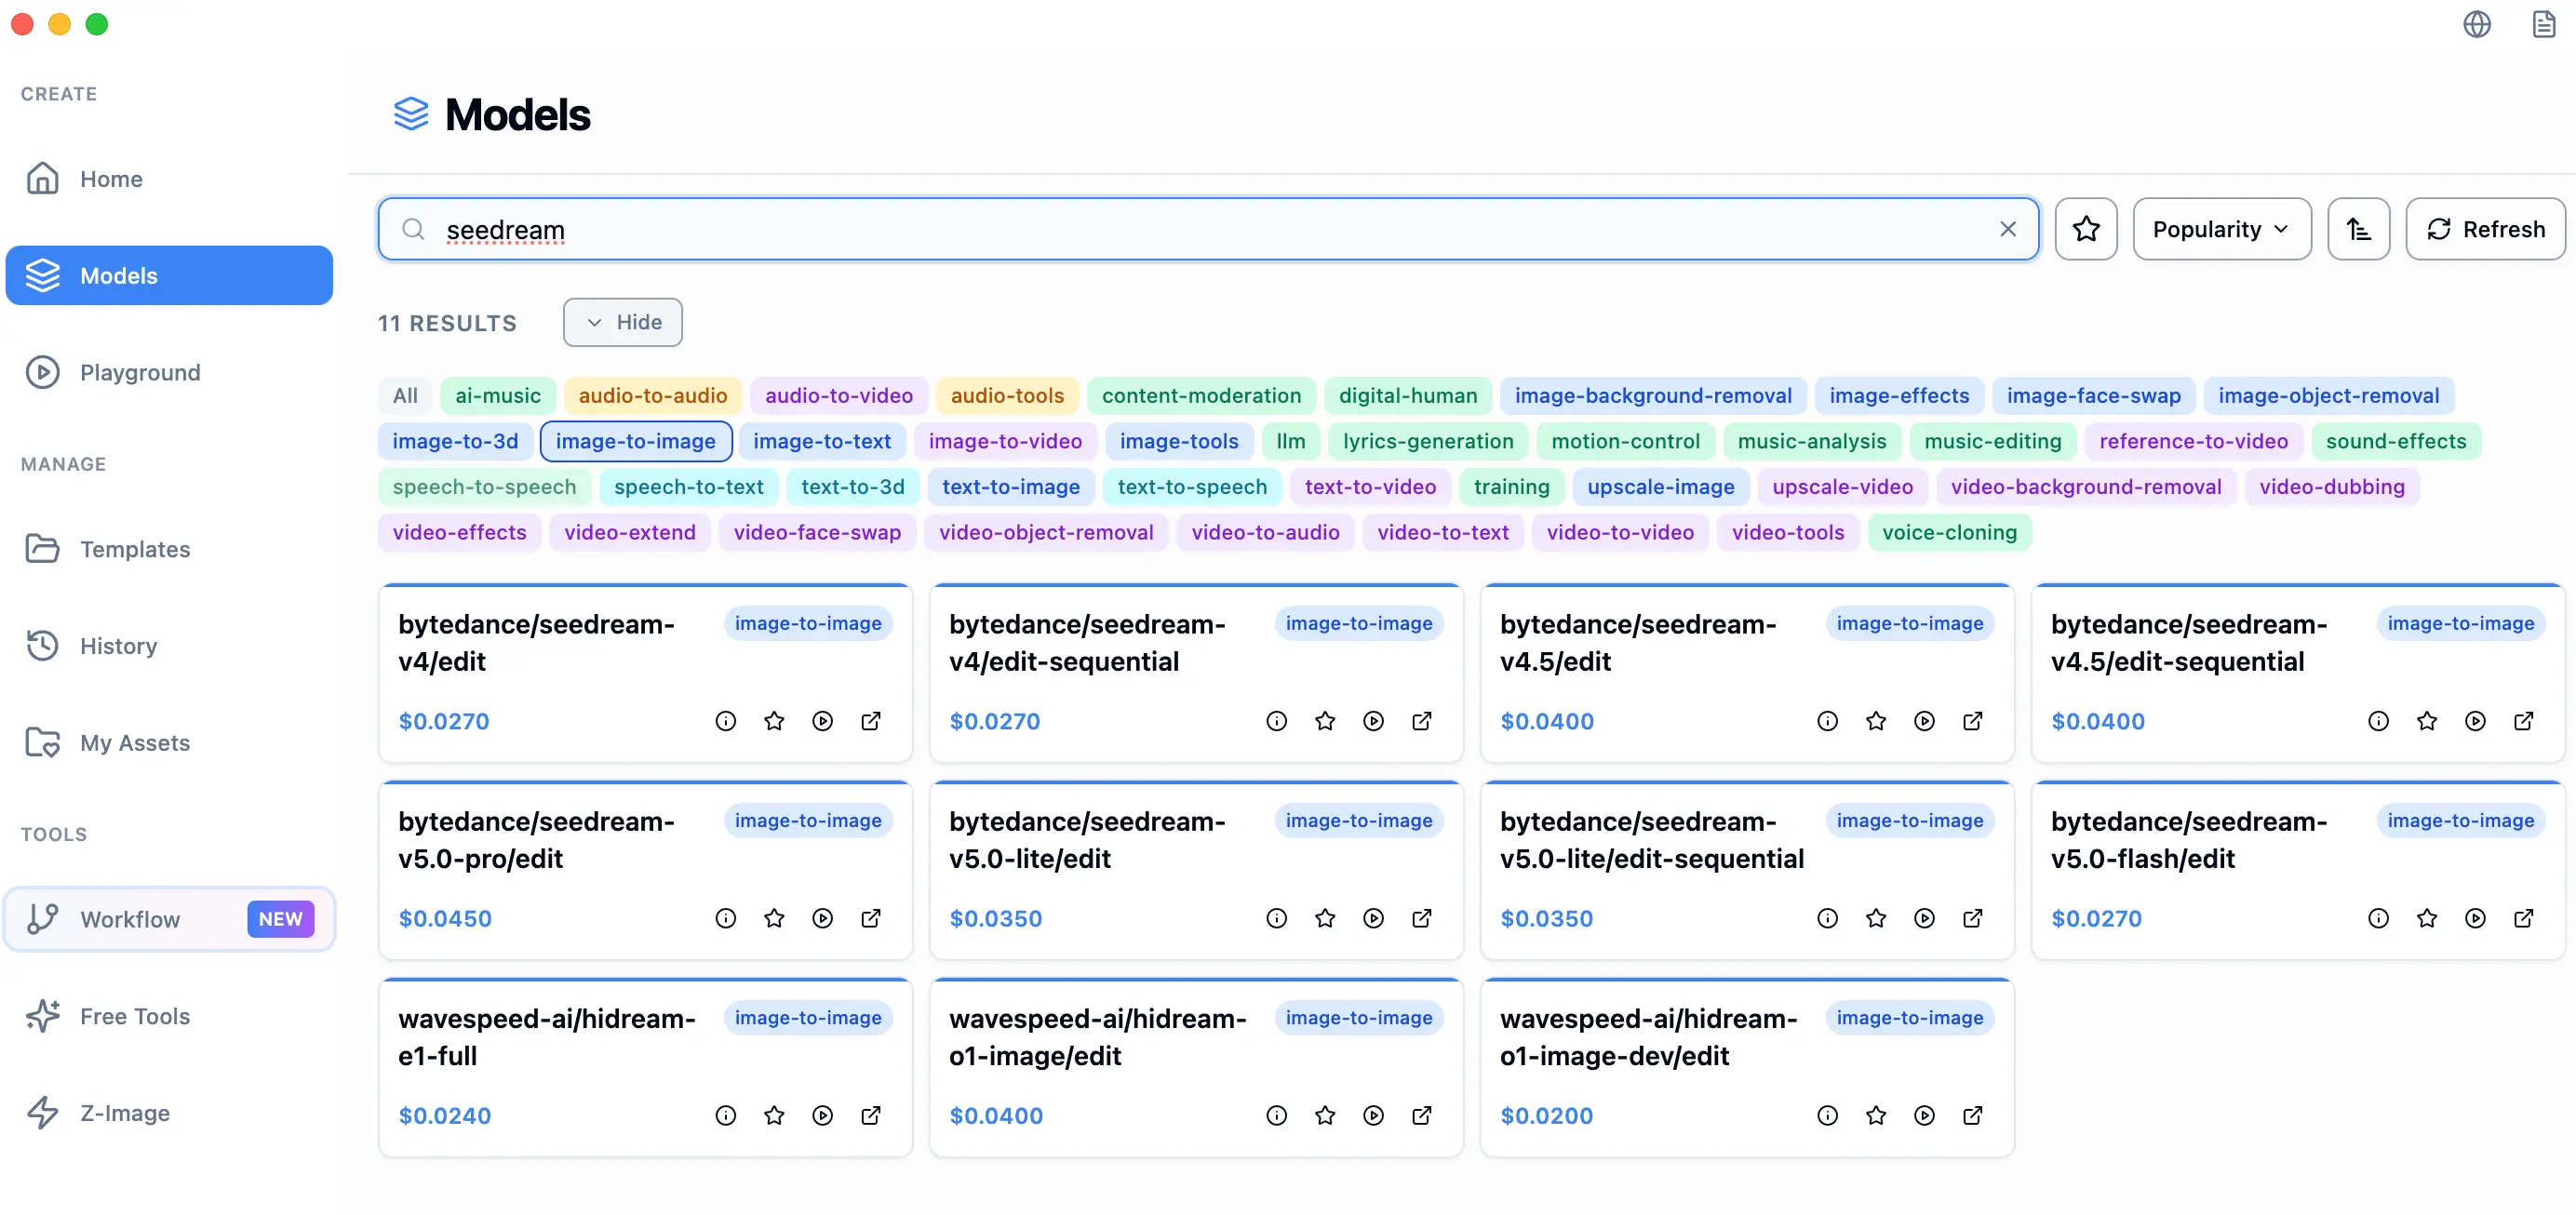This screenshot has height=1215, width=2576.
Task: Open Templates in sidebar
Action: tap(169, 549)
